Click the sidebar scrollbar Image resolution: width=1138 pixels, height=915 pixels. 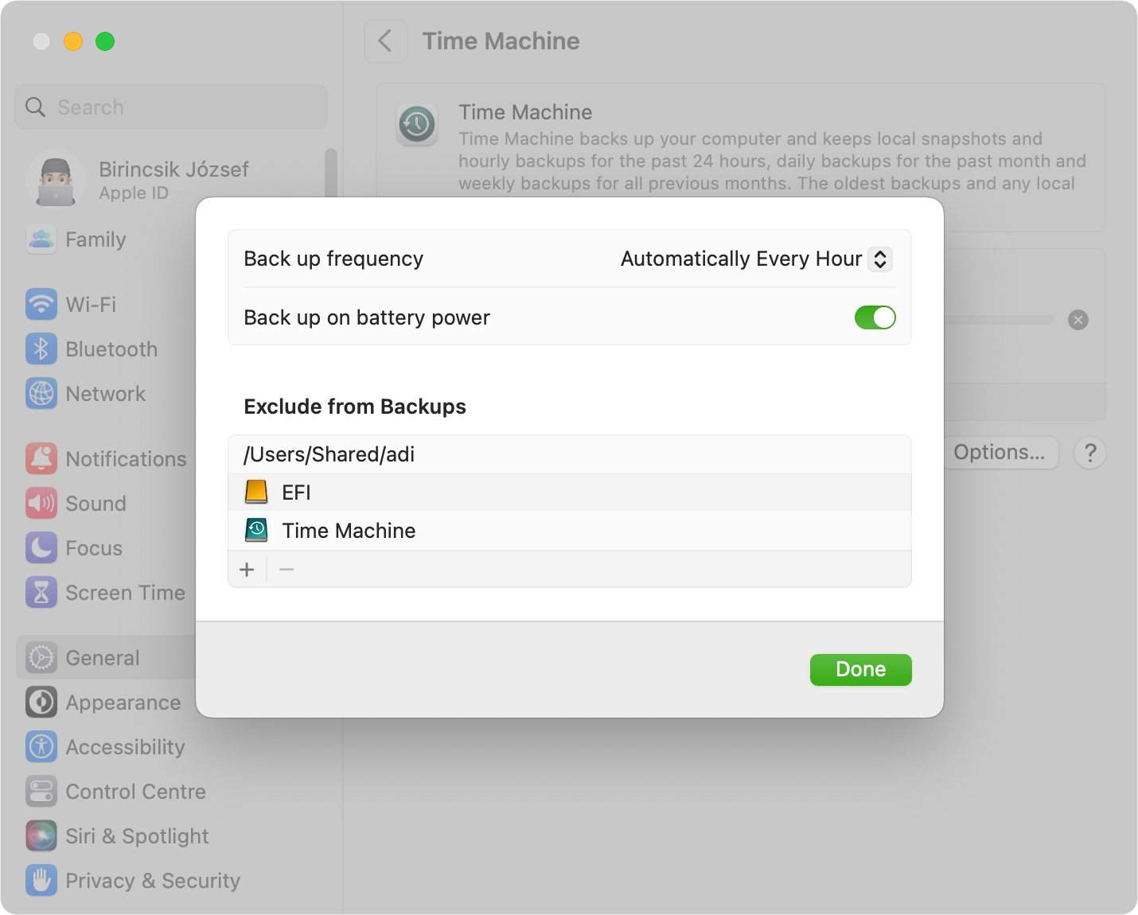[x=331, y=173]
